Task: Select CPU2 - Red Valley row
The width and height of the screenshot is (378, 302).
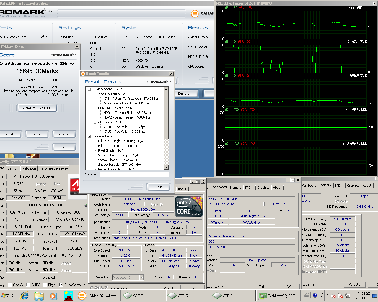Action: click(x=124, y=132)
